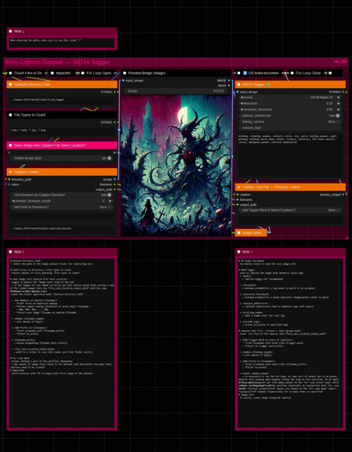Toggle Use Numbers as Caption Filename switch
The image size is (352, 452).
click(110, 195)
